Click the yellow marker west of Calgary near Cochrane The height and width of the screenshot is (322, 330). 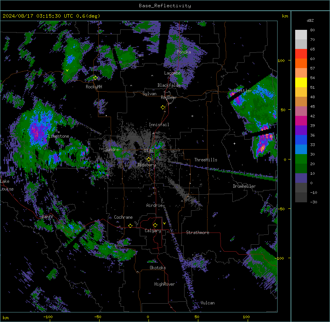pos(130,226)
